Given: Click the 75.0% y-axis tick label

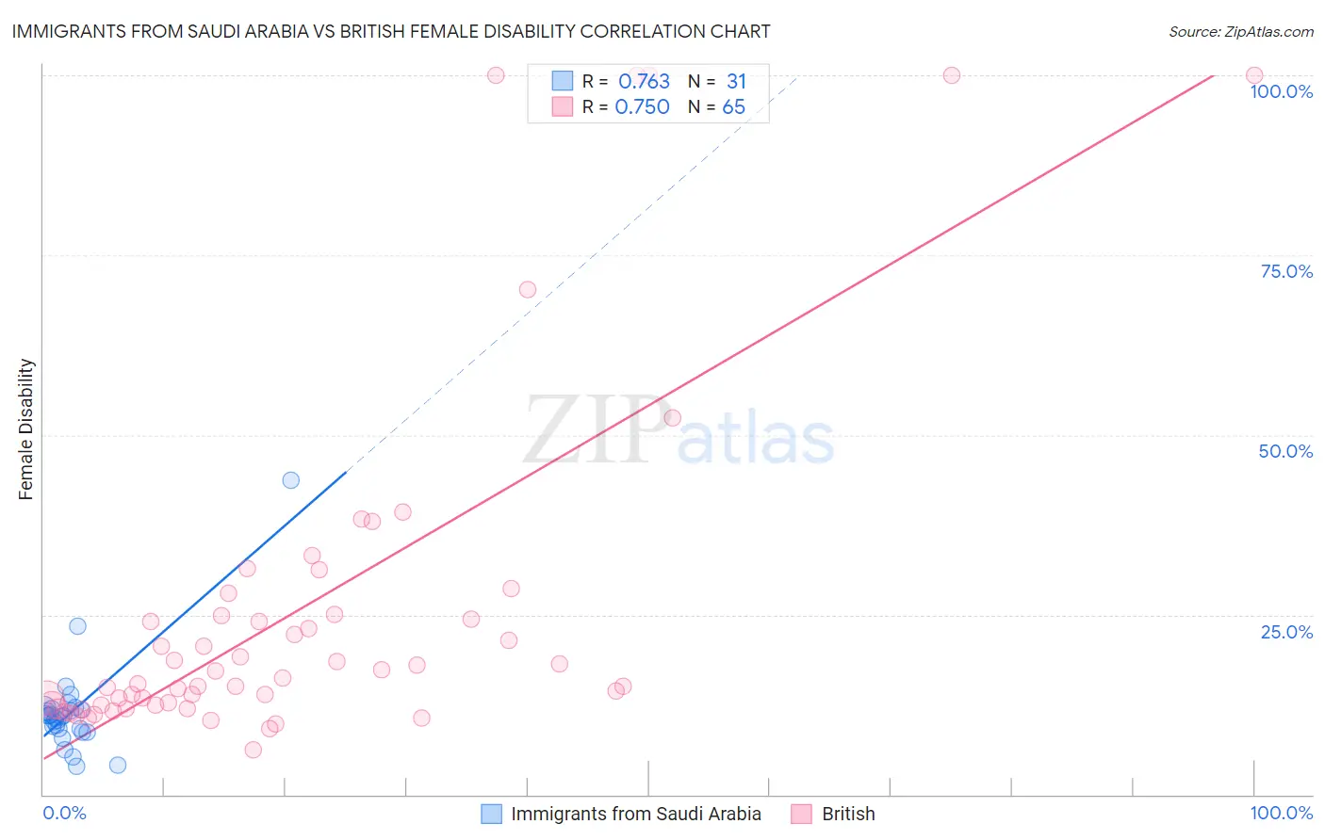Looking at the screenshot, I should [x=1286, y=271].
